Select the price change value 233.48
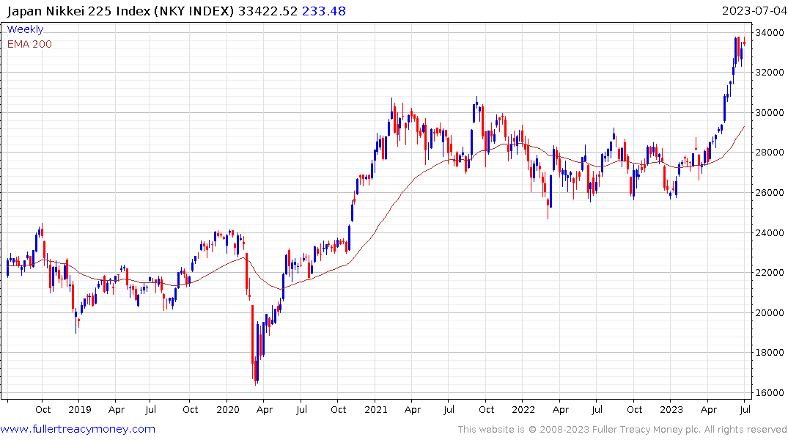 324,11
